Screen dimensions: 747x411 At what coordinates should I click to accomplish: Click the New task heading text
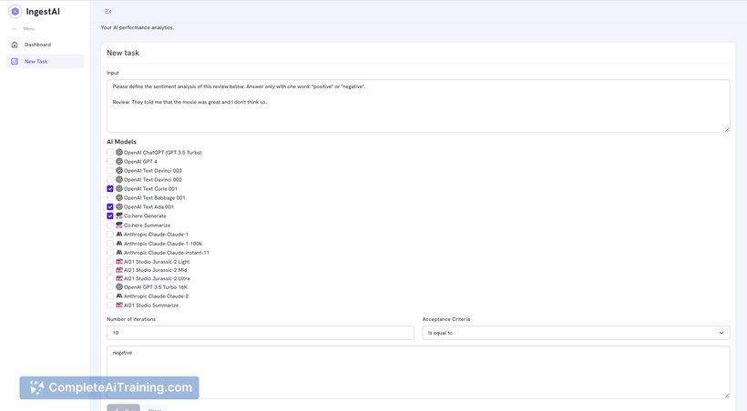(x=123, y=53)
